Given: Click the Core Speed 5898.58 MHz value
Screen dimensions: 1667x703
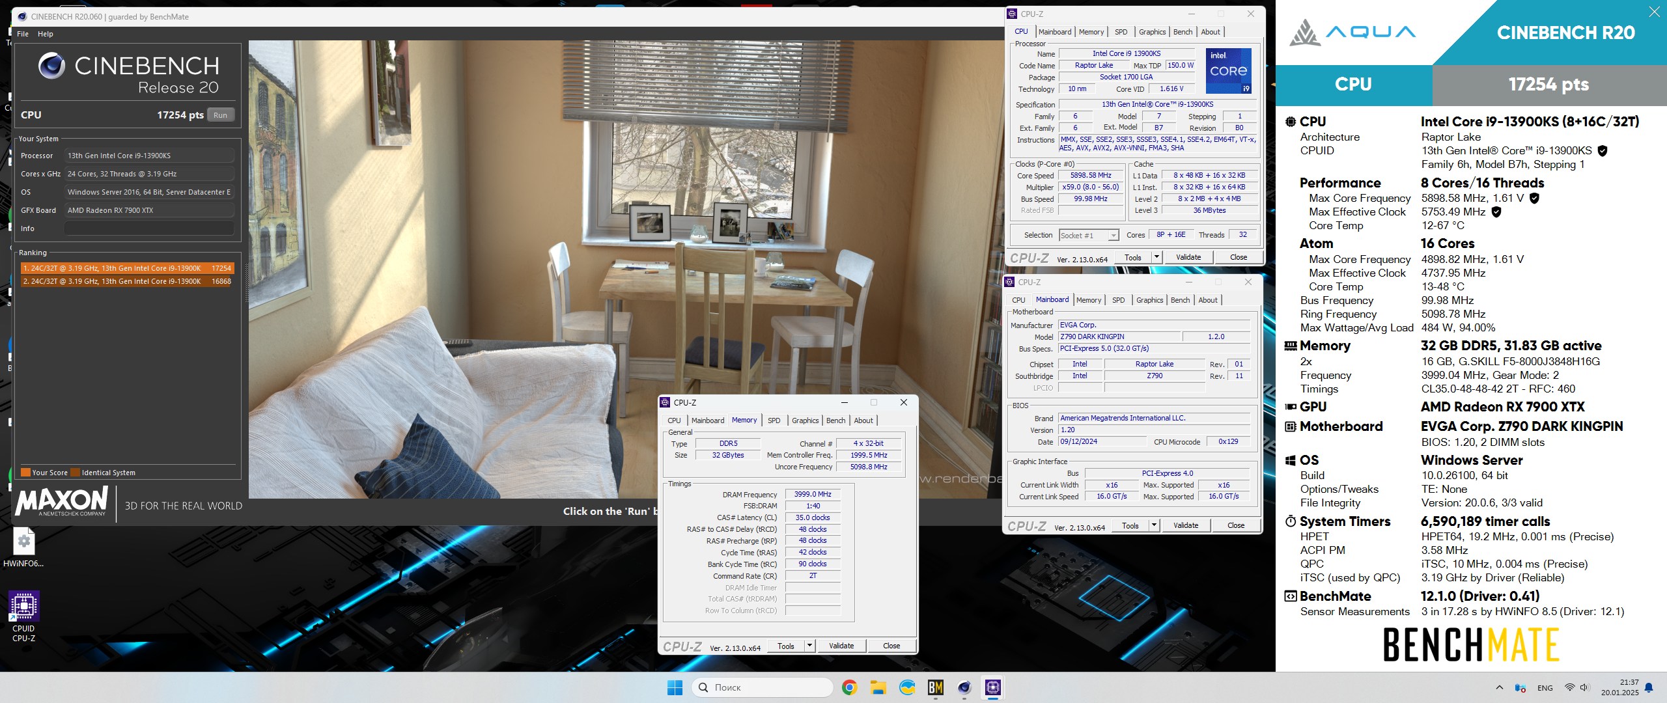Looking at the screenshot, I should (x=1091, y=176).
